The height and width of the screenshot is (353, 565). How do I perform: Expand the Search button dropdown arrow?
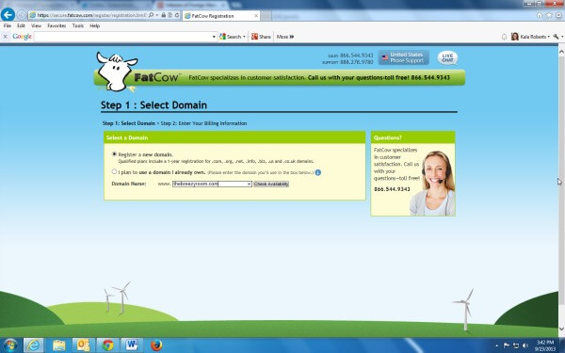coord(244,37)
